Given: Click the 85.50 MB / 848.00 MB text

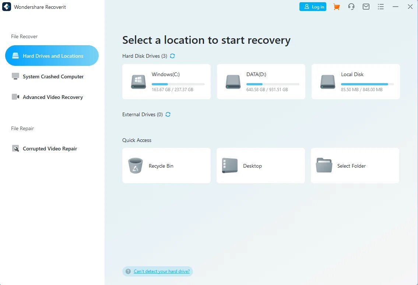Looking at the screenshot, I should tap(362, 90).
